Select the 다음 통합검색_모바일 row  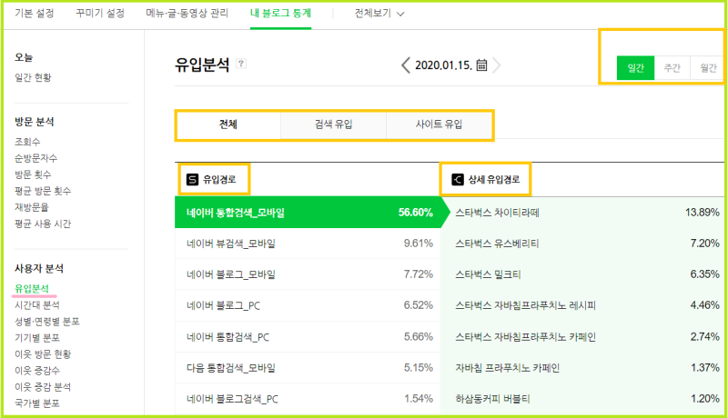click(x=308, y=367)
